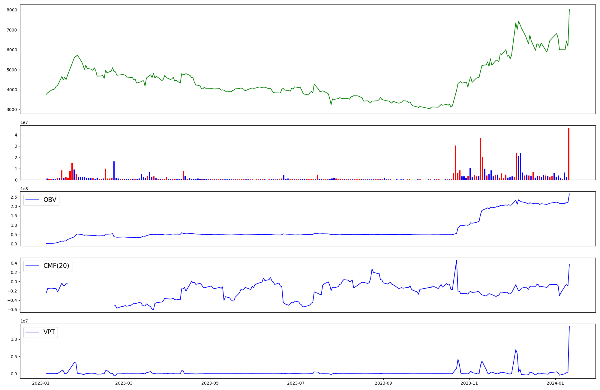Click the blue line sample in OBV legend
Screen dimensions: 600x390
click(32, 200)
